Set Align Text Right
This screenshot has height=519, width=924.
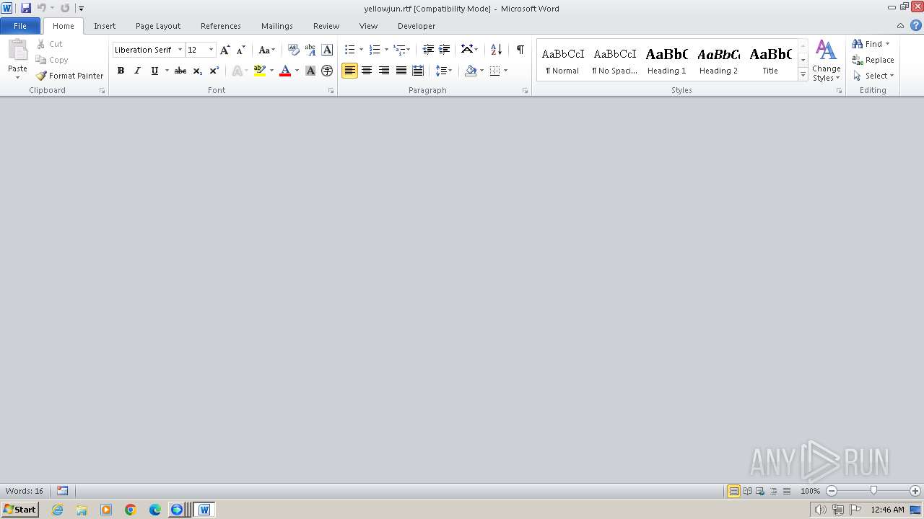(x=384, y=71)
